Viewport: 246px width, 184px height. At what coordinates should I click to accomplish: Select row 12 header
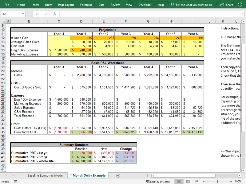3,38
